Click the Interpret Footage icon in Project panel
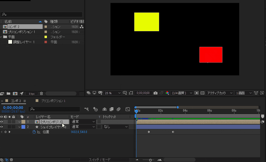 (2, 93)
